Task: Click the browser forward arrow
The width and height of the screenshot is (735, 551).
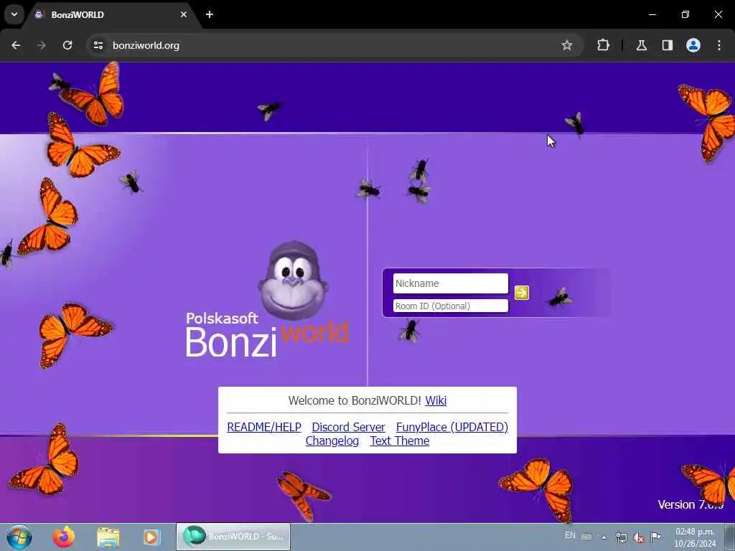Action: point(42,45)
